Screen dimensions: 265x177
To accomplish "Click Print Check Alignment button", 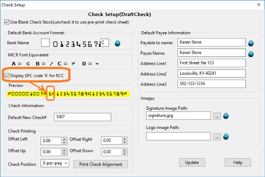I will coord(101,164).
